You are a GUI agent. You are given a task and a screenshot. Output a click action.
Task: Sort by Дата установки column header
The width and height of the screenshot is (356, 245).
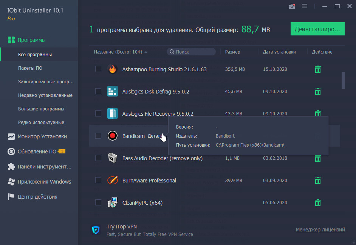coord(279,52)
